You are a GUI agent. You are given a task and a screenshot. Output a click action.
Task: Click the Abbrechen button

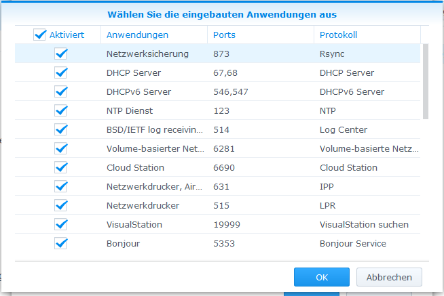[x=389, y=277]
